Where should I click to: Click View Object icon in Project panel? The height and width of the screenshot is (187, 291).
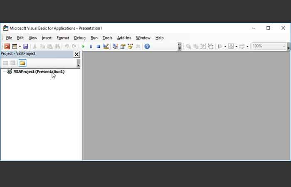click(12, 63)
